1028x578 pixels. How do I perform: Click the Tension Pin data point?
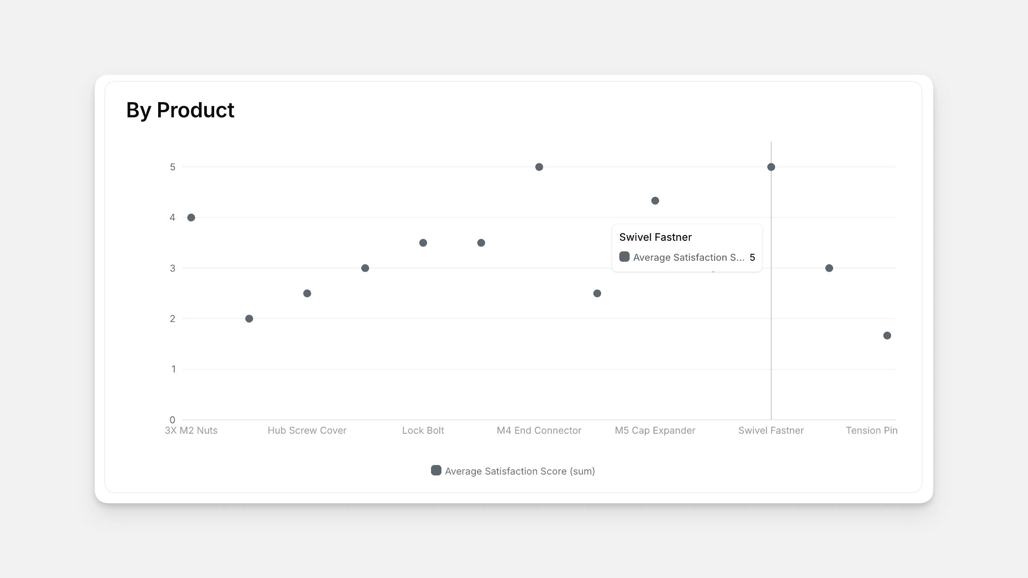point(887,336)
